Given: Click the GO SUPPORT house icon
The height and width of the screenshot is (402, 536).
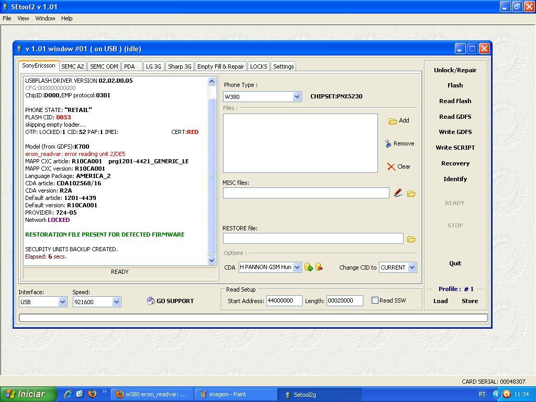Looking at the screenshot, I should coord(151,301).
